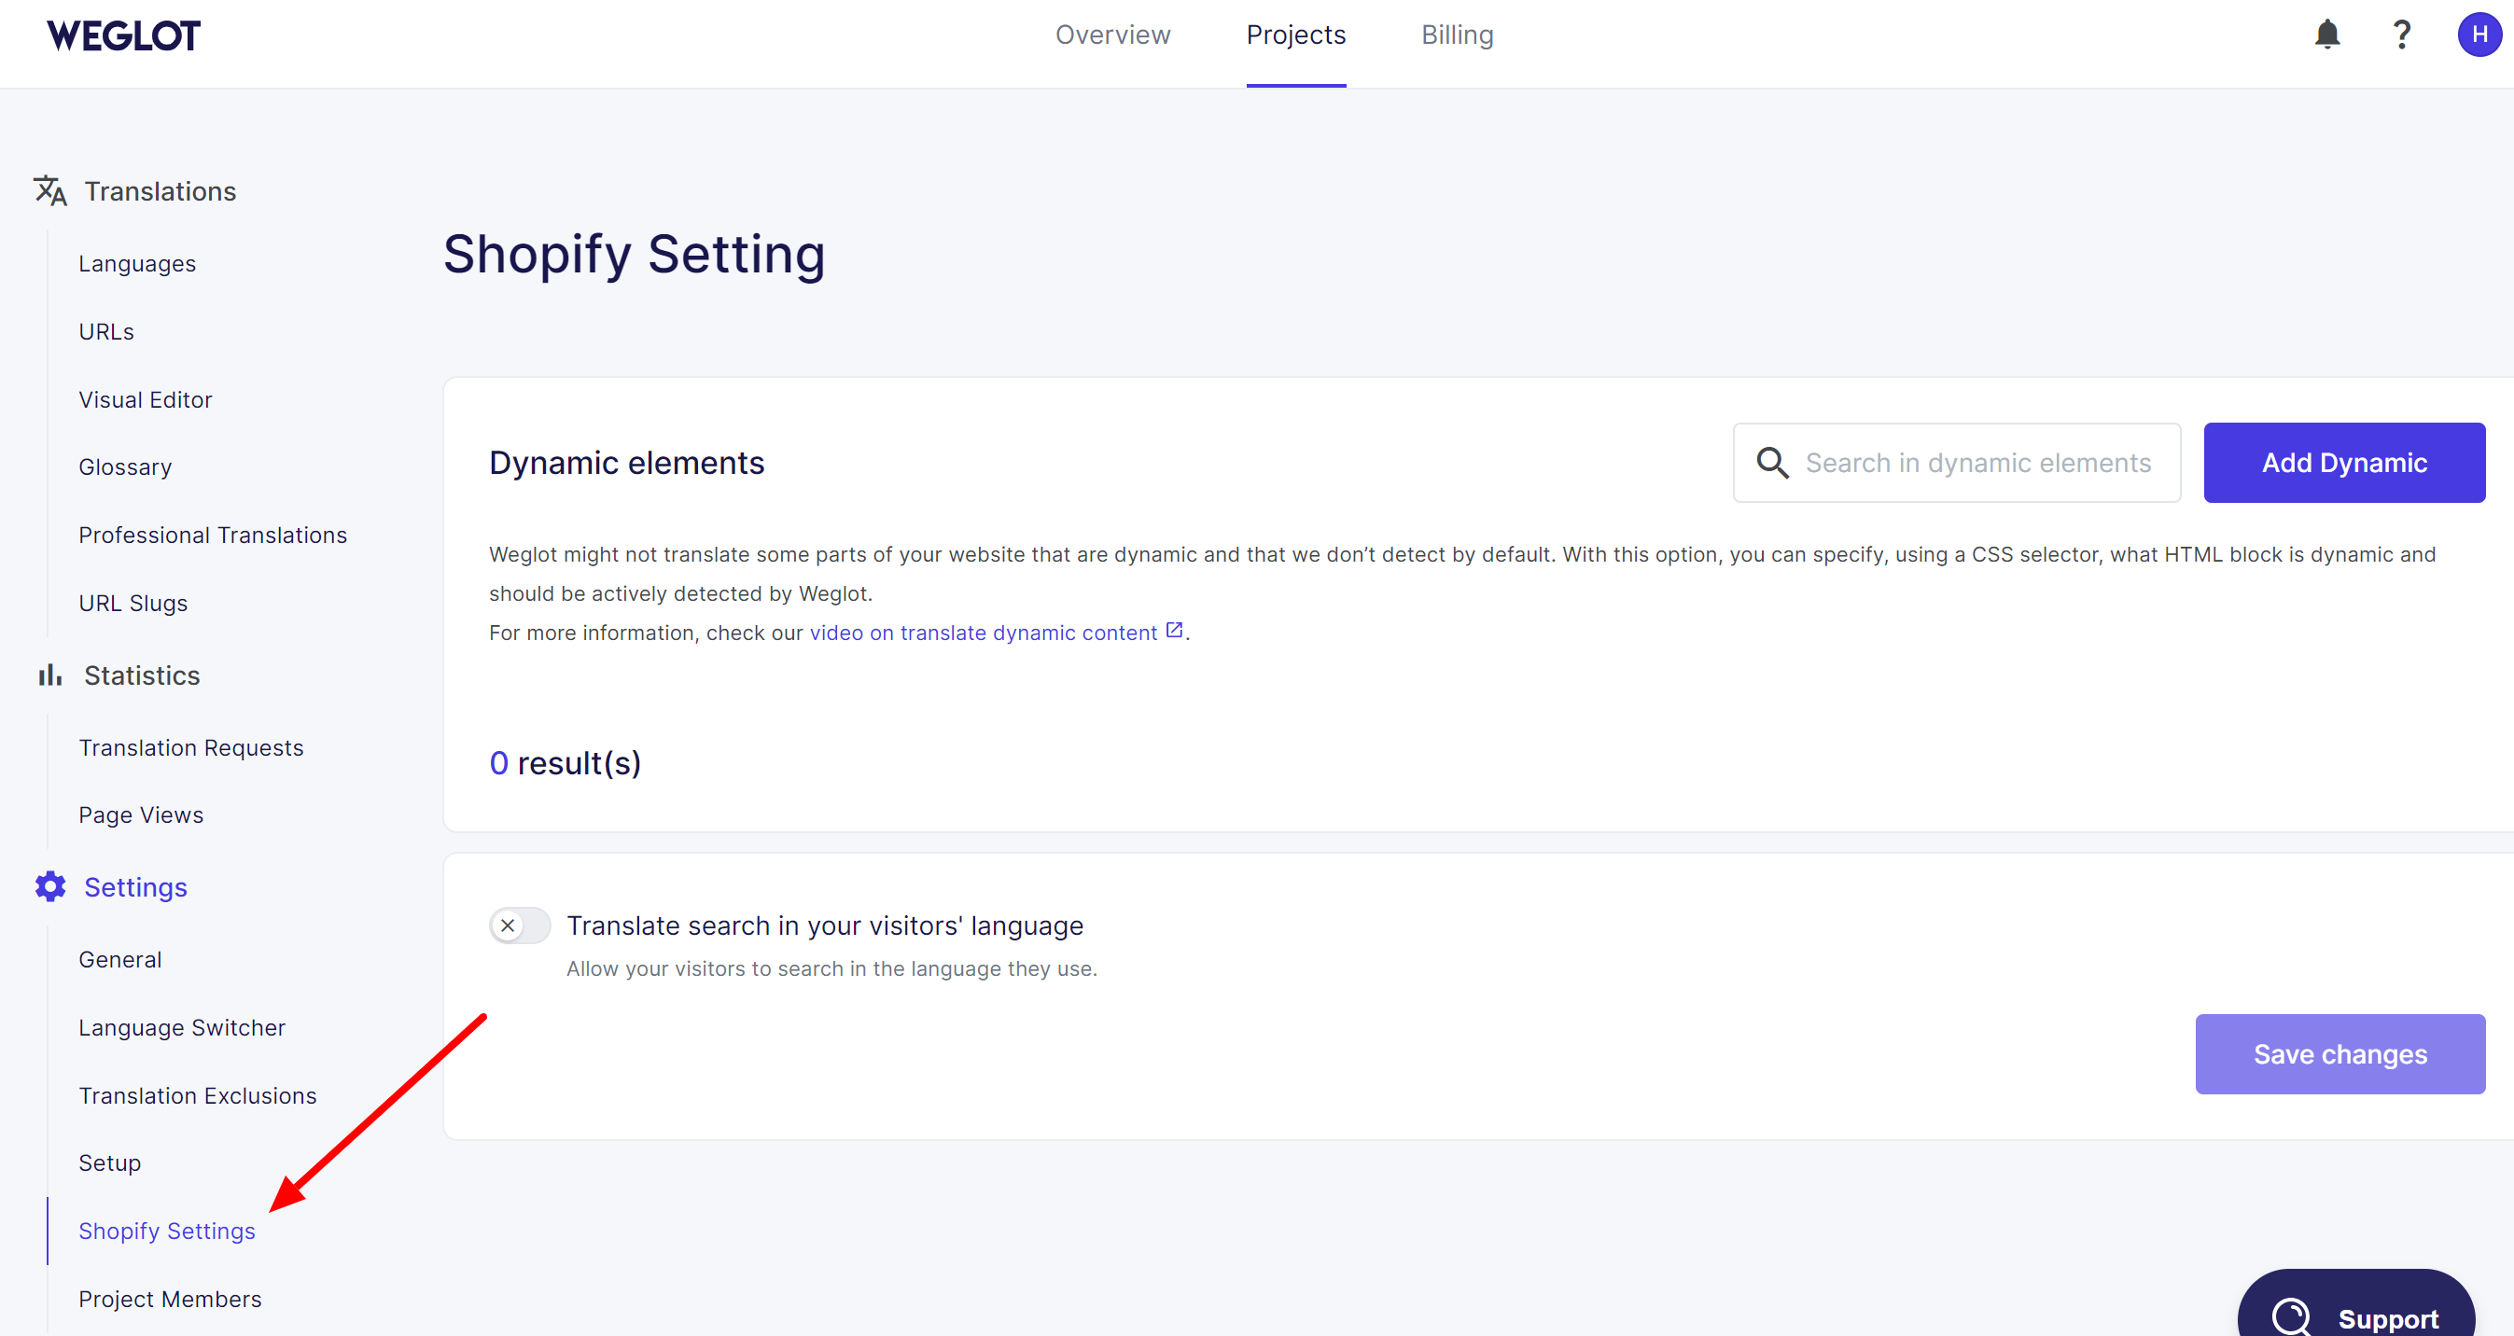Viewport: 2514px width, 1336px height.
Task: Switch to the Projects tab
Action: click(1296, 35)
